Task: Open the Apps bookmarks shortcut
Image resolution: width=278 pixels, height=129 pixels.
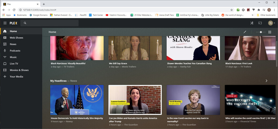Action: pyautogui.click(x=7, y=15)
